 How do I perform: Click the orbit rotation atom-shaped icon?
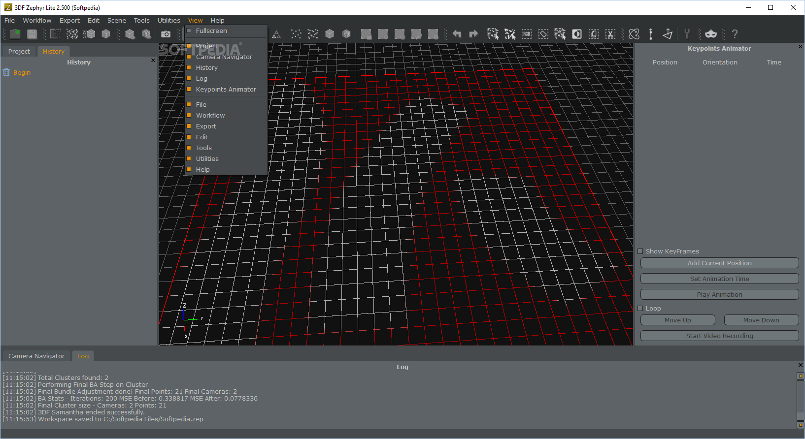point(635,34)
